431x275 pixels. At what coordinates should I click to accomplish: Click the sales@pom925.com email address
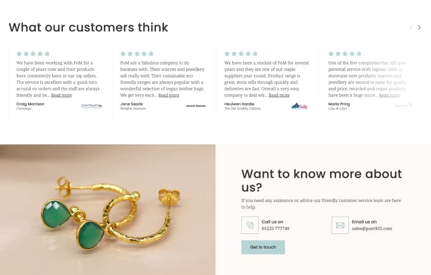pyautogui.click(x=372, y=228)
